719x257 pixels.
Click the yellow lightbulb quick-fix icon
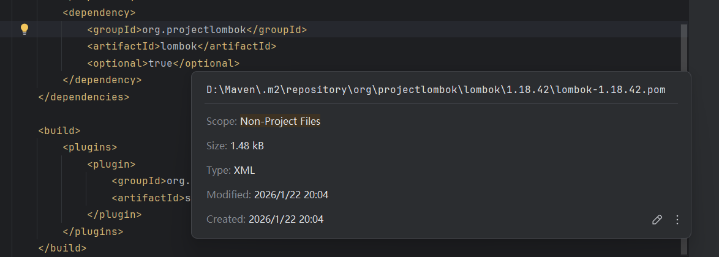(24, 29)
